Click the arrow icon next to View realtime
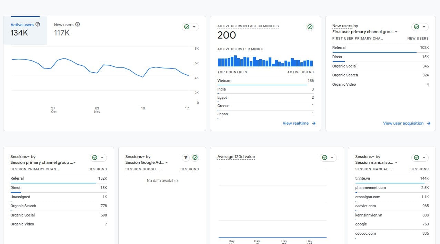Image resolution: width=440 pixels, height=244 pixels. pos(313,123)
